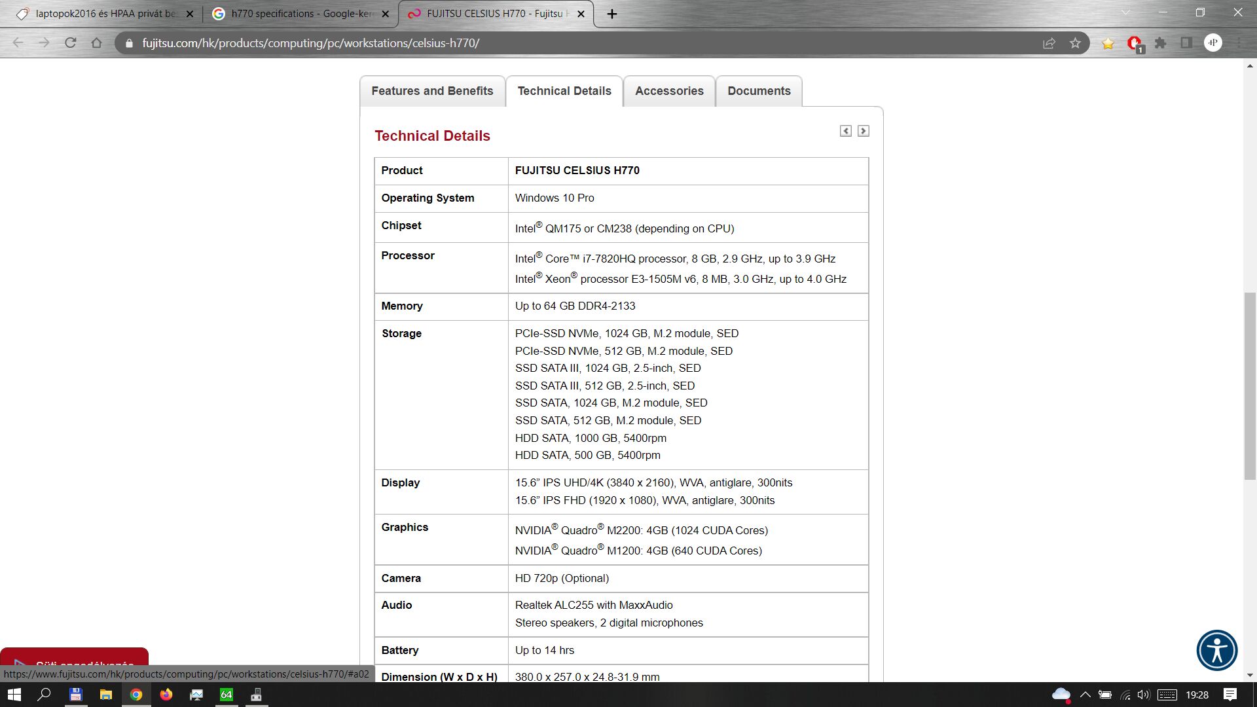
Task: Click the FUJITSU CELSIUS H770 product cell
Action: 688,170
